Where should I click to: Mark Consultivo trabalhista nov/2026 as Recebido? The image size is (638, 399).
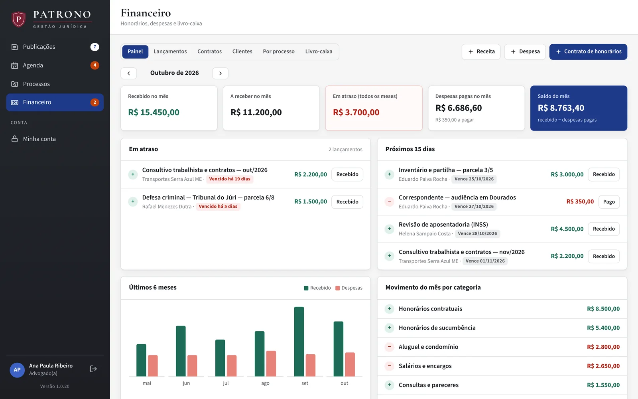pyautogui.click(x=604, y=257)
